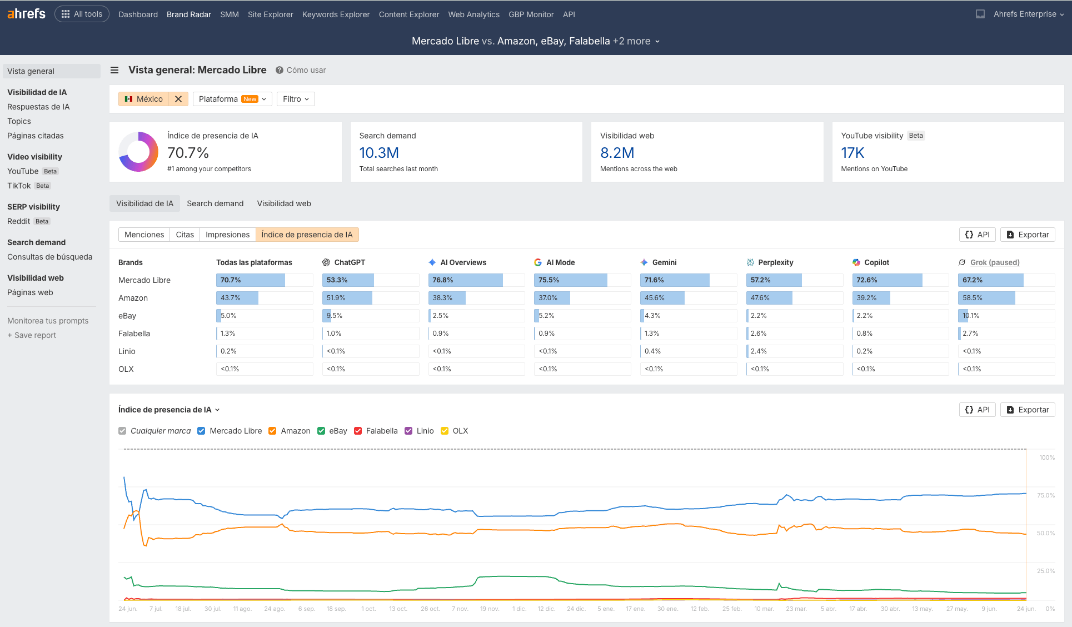Open the Plataforma dropdown
The height and width of the screenshot is (627, 1072).
pos(232,99)
